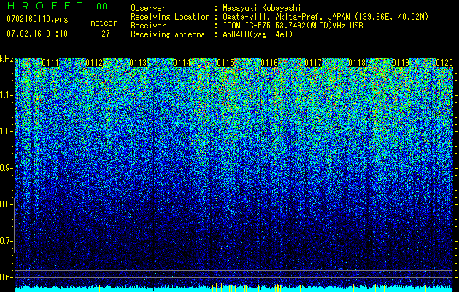Screen dimensions: 459x292
Task: Click the 0.9 frequency axis label
Action: (x=6, y=168)
